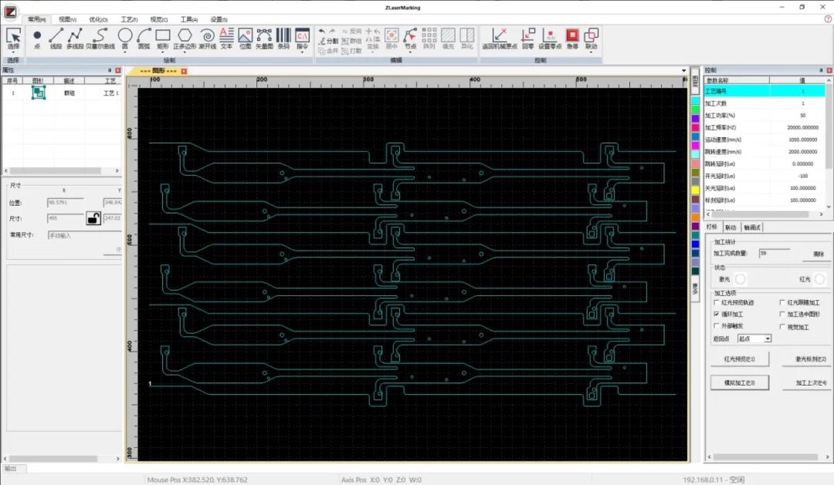Enable 红光跟随加工 checkbox

coord(782,302)
